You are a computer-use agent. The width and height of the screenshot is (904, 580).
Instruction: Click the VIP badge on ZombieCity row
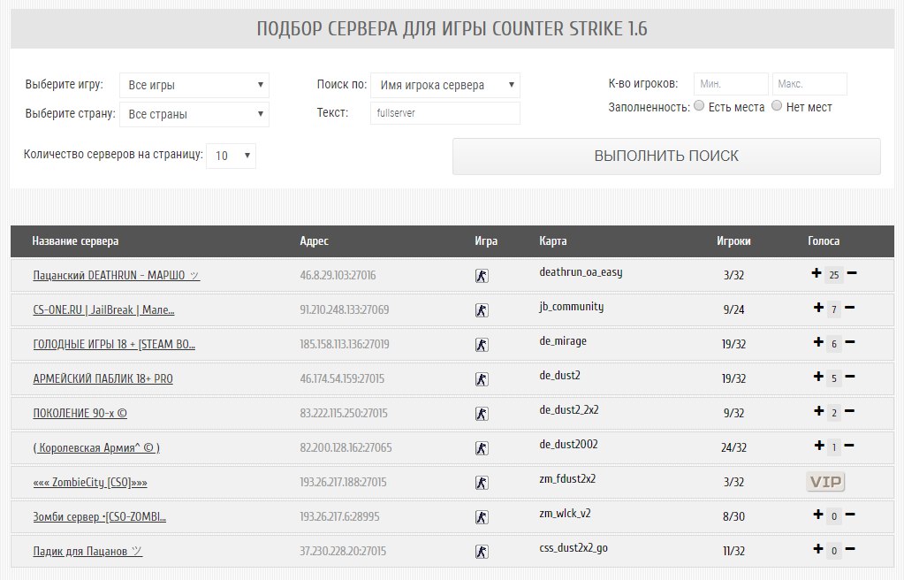[x=825, y=481]
